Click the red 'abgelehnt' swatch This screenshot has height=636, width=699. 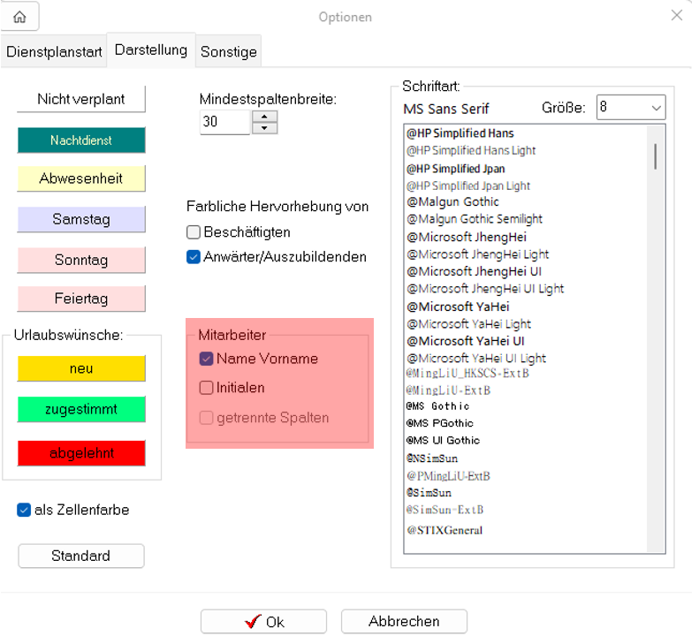81,453
